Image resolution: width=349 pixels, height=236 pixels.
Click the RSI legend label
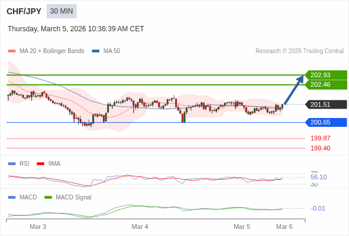click(24, 164)
